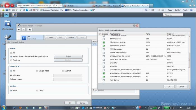The image size is (196, 110).
Task: Choose 'Allow' action radio
Action: (x=11, y=90)
